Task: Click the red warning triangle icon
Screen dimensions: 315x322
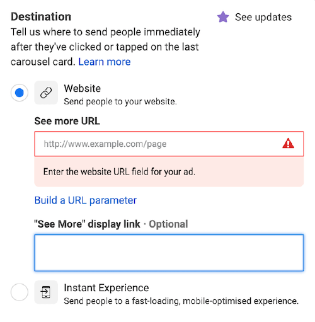Action: tap(288, 144)
